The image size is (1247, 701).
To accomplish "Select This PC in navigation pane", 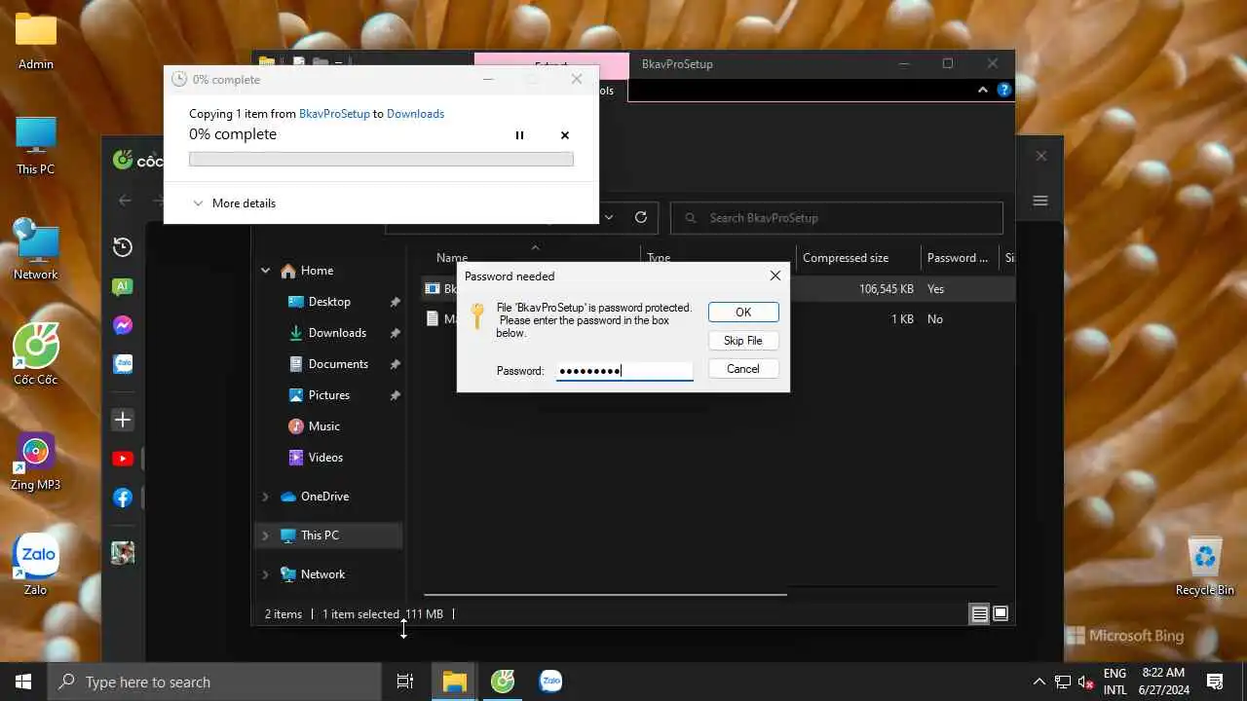I will (320, 535).
